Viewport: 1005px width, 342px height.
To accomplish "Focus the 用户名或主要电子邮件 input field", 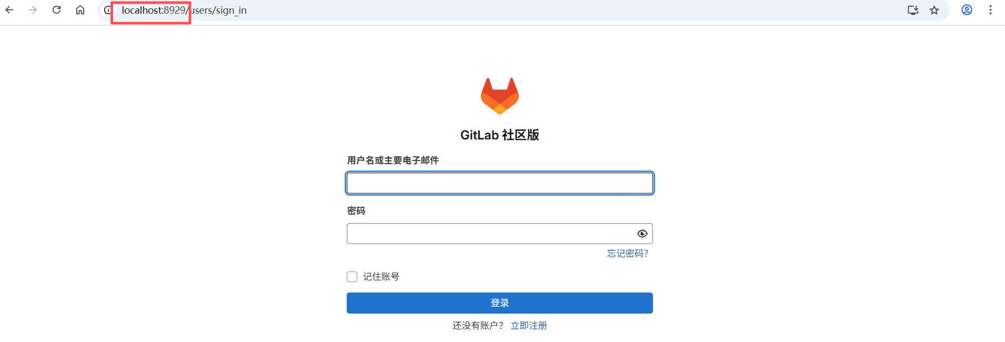I will pyautogui.click(x=500, y=183).
